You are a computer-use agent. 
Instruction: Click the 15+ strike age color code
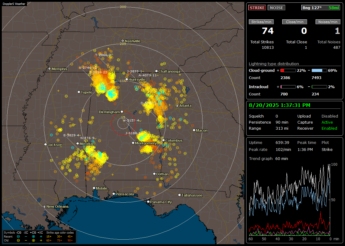[x=49, y=237]
